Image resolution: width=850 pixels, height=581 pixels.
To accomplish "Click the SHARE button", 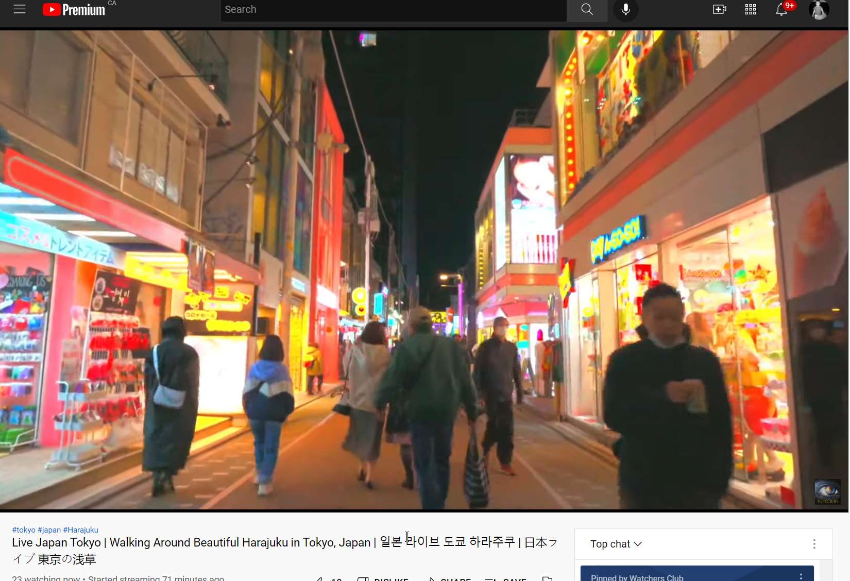I will [x=449, y=579].
